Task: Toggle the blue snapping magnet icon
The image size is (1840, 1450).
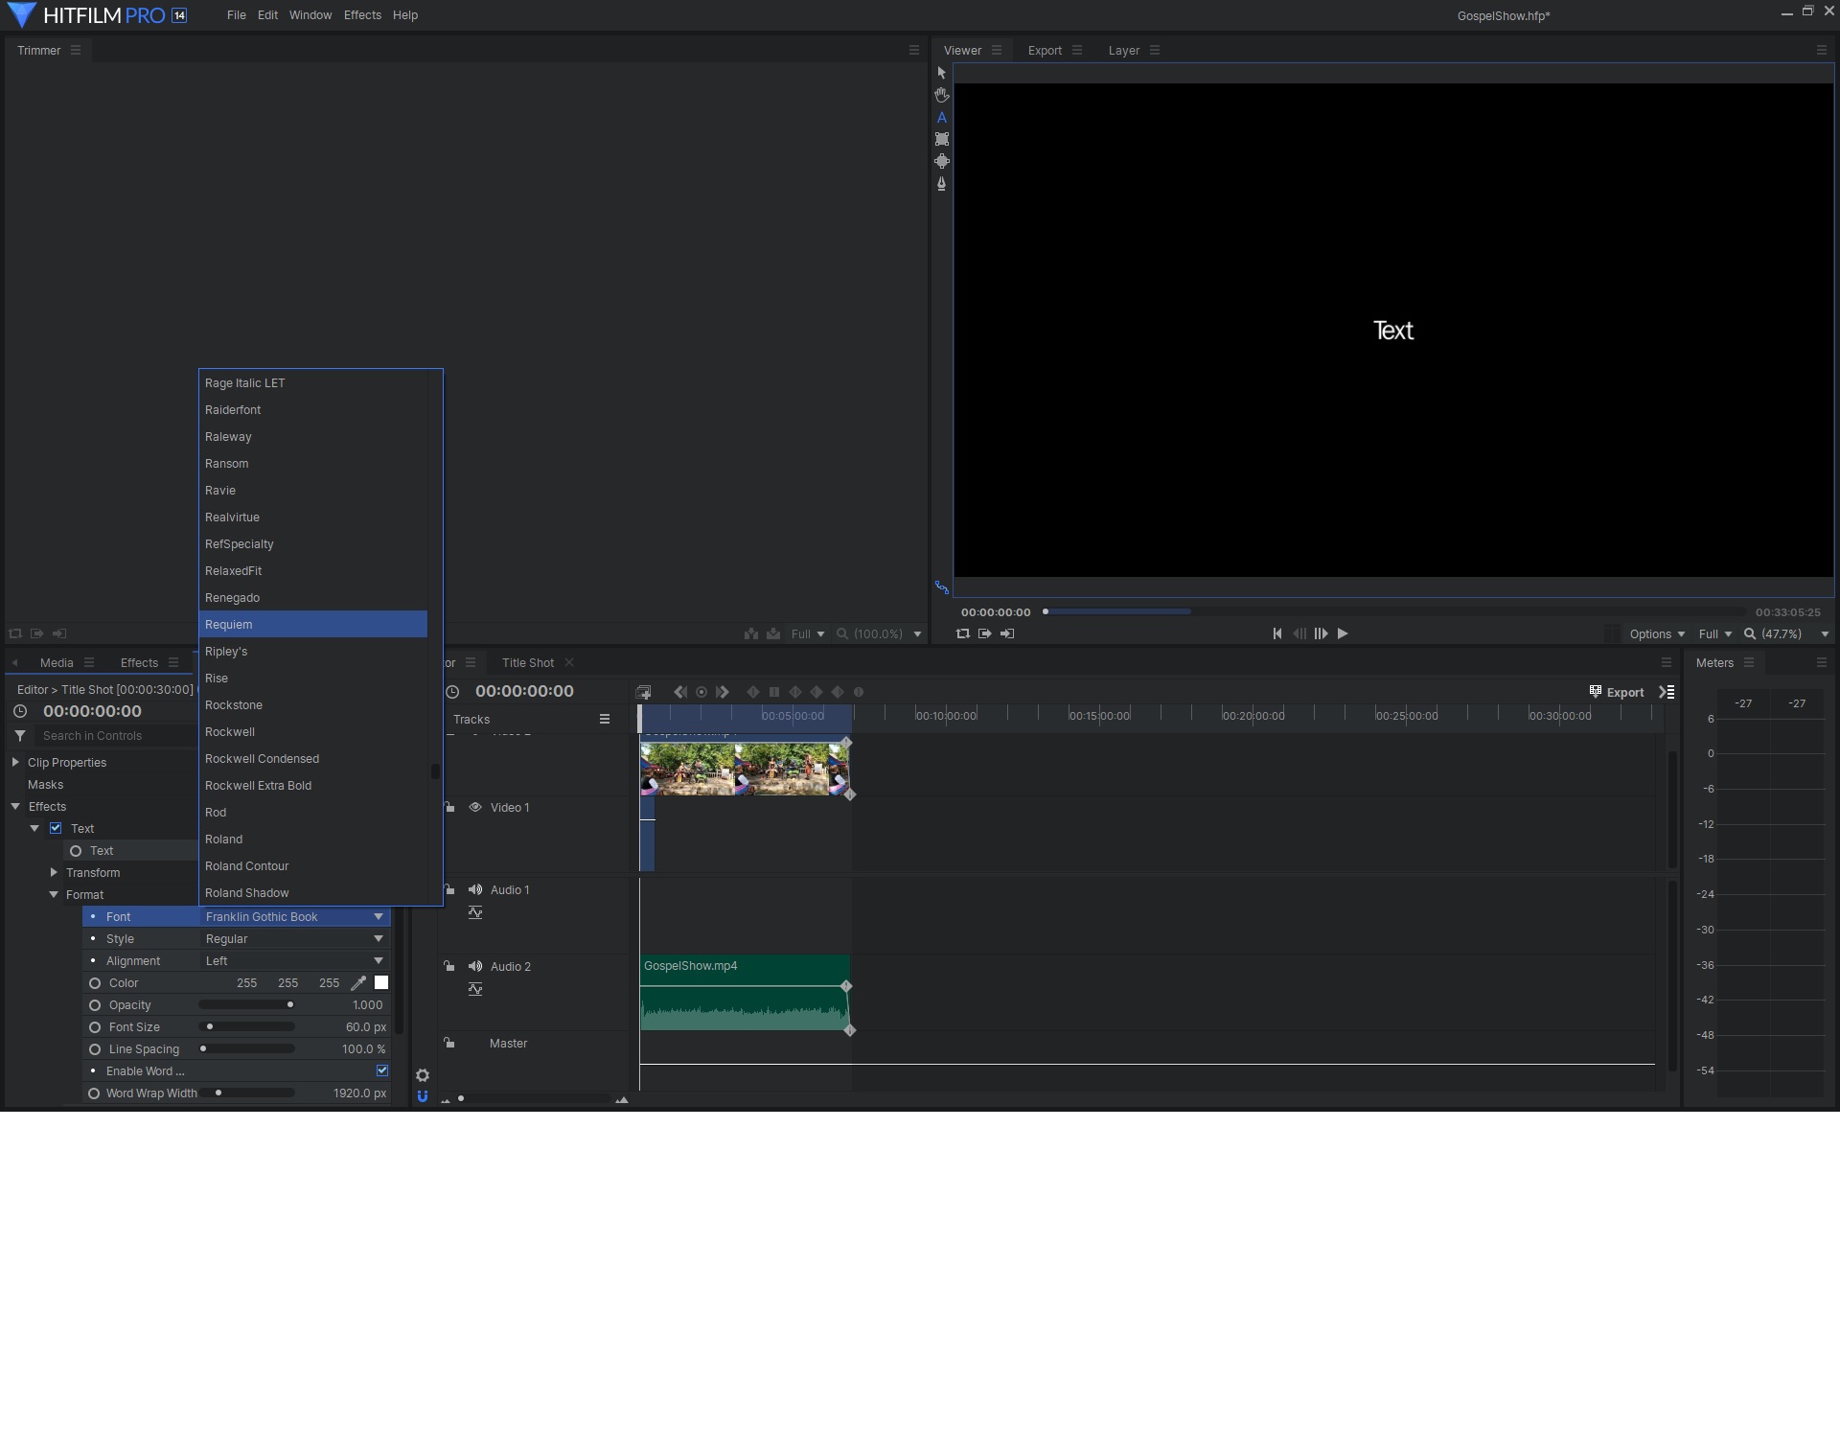Action: point(423,1096)
